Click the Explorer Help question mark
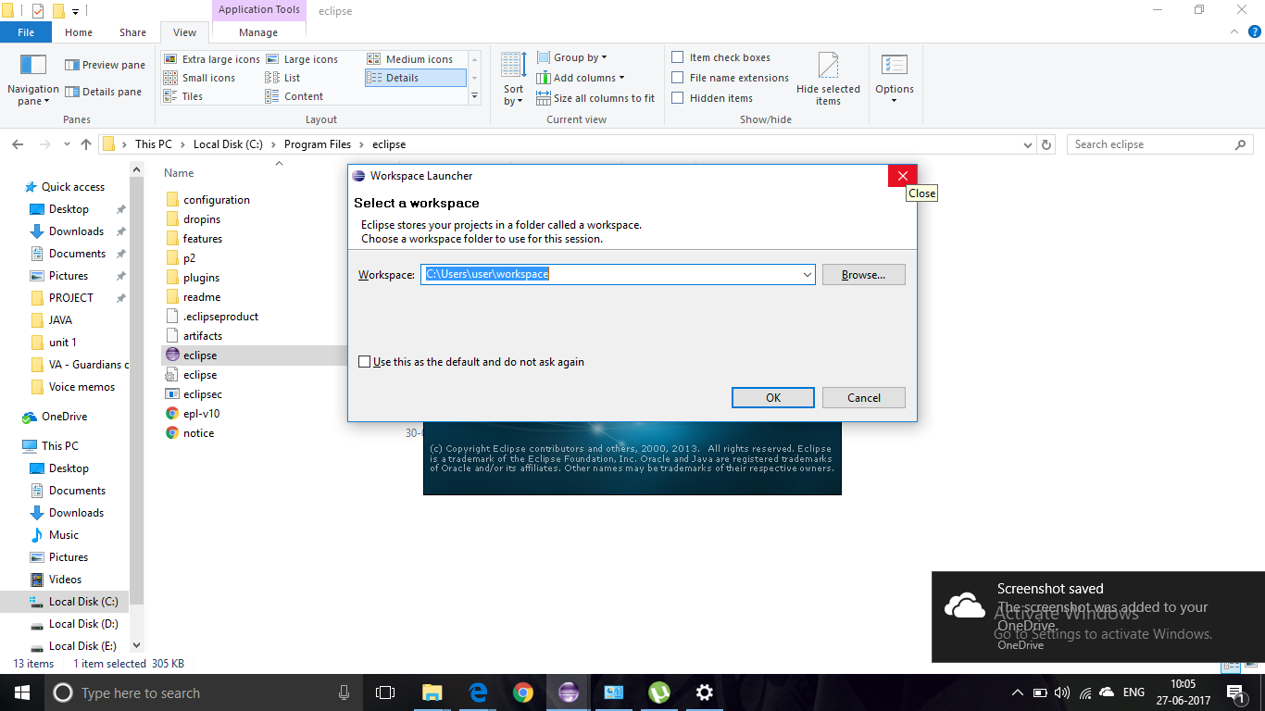The height and width of the screenshot is (711, 1265). [1255, 31]
